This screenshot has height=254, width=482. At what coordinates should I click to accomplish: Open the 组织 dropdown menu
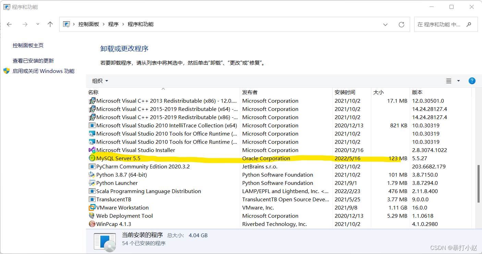[100, 81]
